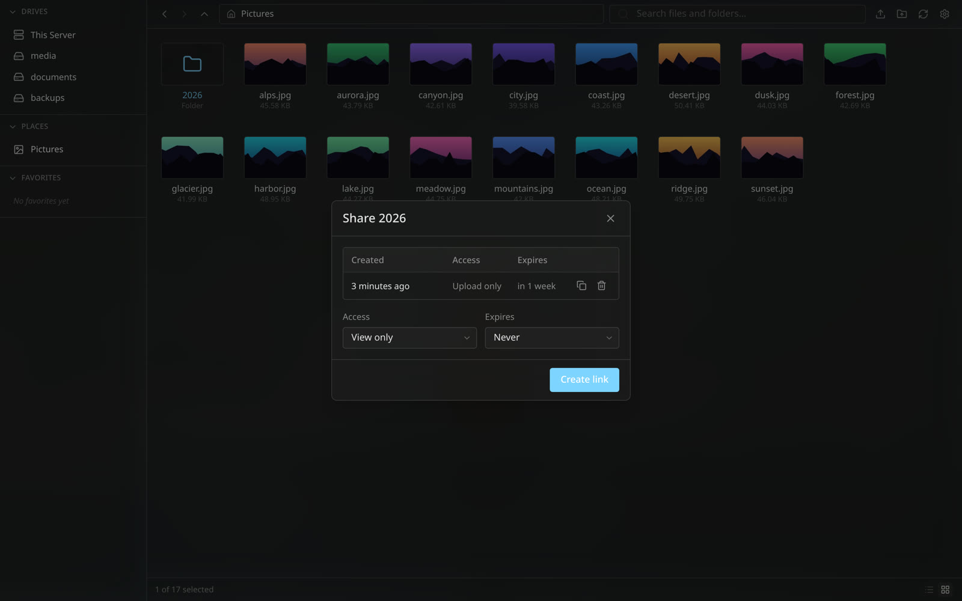Click the search files and folders field
The width and height of the screenshot is (962, 601).
[x=737, y=14]
